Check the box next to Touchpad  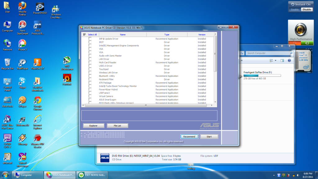[x=90, y=69]
